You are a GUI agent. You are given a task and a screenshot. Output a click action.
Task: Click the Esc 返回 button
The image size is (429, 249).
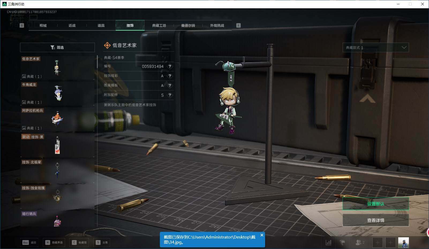29,242
